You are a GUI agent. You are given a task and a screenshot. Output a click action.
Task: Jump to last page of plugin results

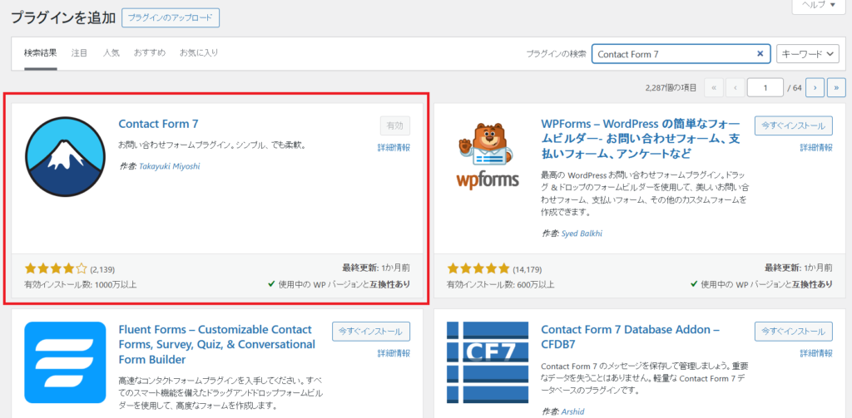(836, 86)
